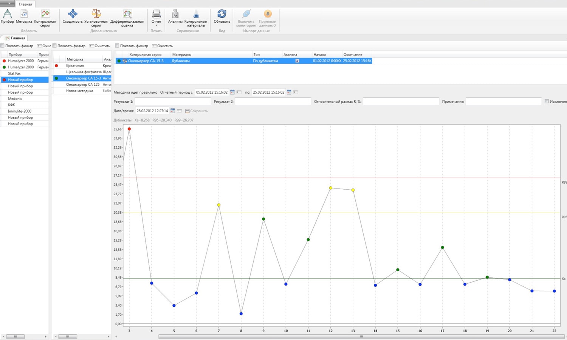Open calendar for report period start date

point(232,92)
